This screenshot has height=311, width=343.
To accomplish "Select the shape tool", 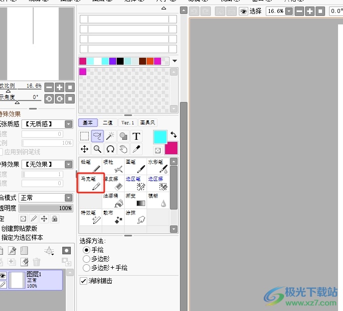I will [x=123, y=136].
